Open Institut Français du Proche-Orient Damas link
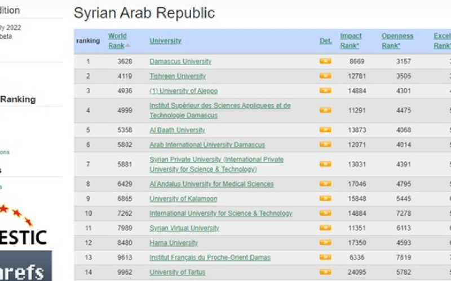The width and height of the screenshot is (451, 281). pos(210,257)
